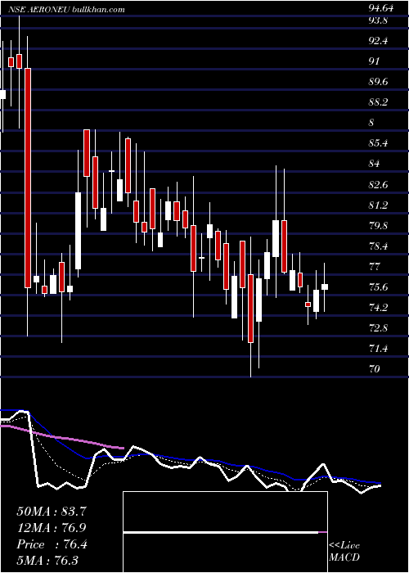Click the NSE AERONEU bullkhan.com title text
This screenshot has height=573, width=409.
[x=66, y=9]
